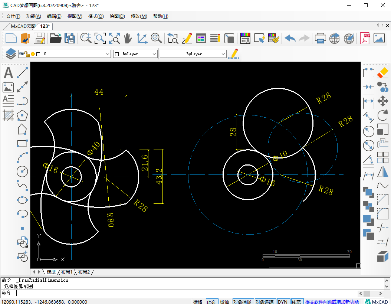Close the document tab with X

coord(388,25)
